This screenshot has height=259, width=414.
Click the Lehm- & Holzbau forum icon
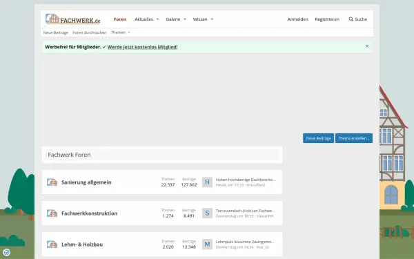52,244
